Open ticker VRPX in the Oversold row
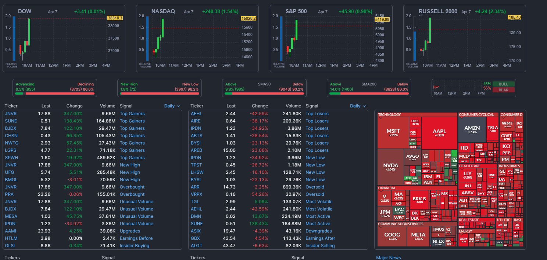547x260 pixels. [197, 194]
